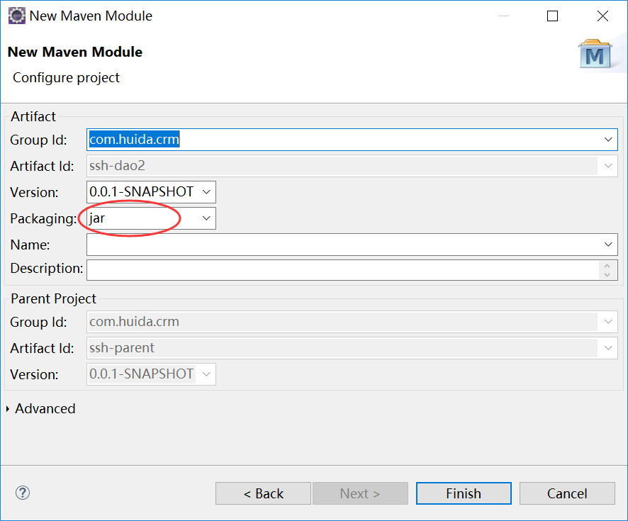628x521 pixels.
Task: Open the Packaging dropdown showing jar
Action: coord(206,218)
